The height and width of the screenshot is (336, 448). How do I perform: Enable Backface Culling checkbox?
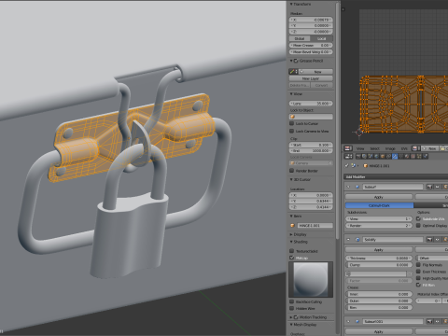(292, 301)
